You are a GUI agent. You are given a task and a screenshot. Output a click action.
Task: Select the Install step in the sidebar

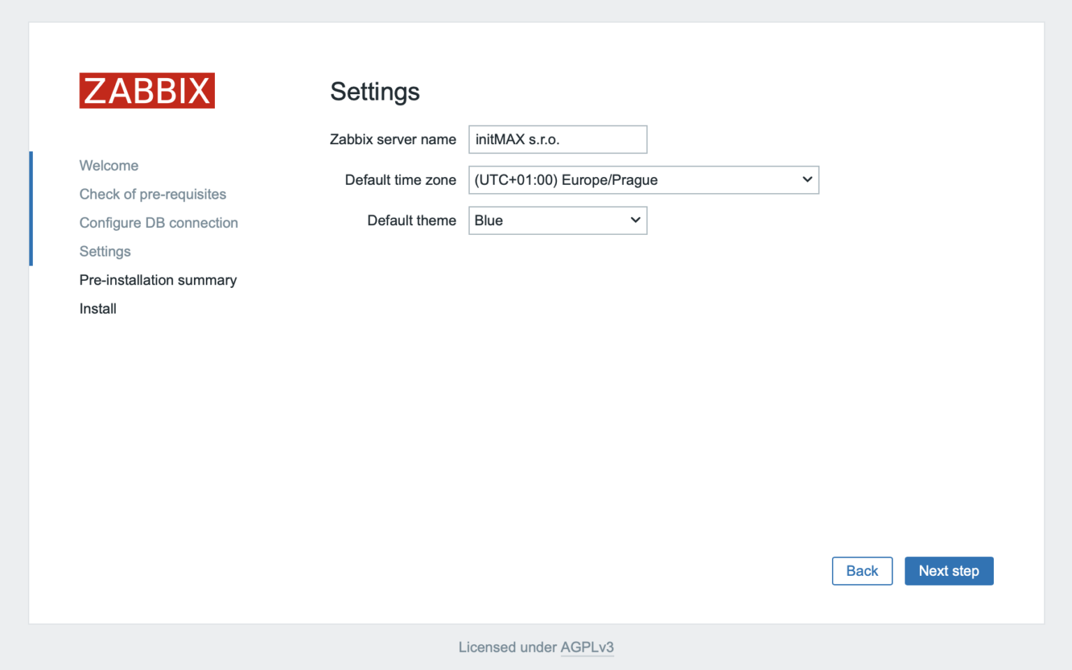coord(97,308)
